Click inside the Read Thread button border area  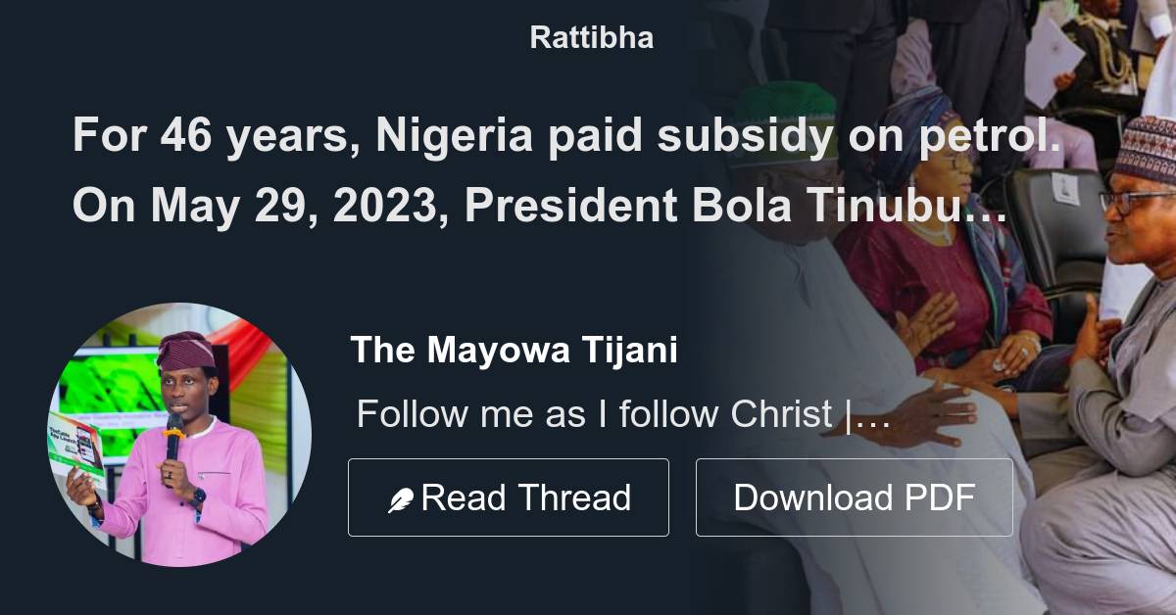point(509,497)
